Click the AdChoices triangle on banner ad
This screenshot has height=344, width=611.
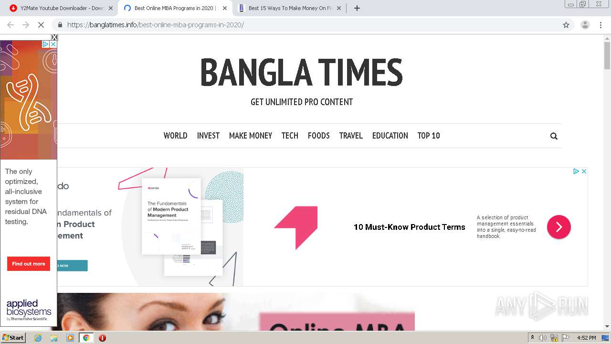[x=576, y=171]
